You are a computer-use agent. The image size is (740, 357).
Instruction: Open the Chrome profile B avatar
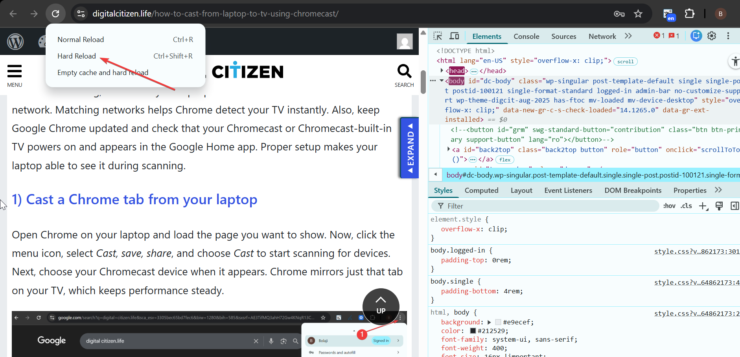(x=720, y=14)
